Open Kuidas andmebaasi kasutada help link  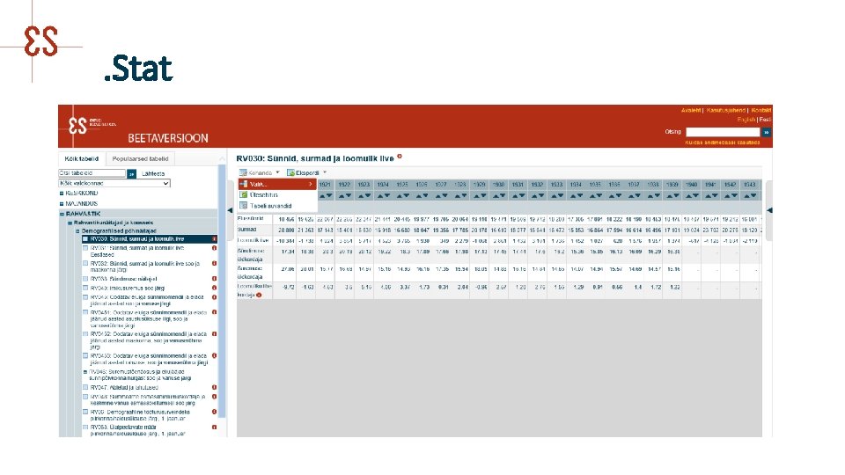tap(722, 142)
